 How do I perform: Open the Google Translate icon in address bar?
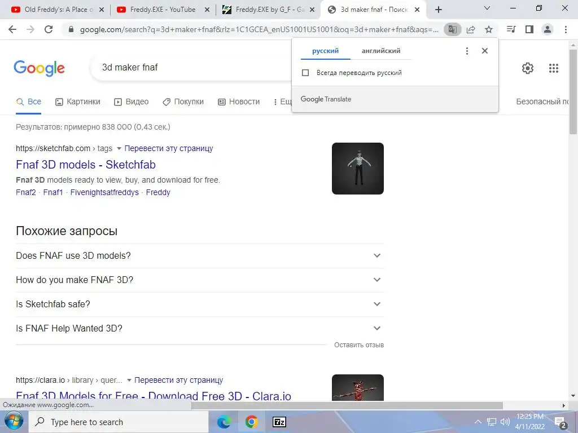click(x=452, y=29)
